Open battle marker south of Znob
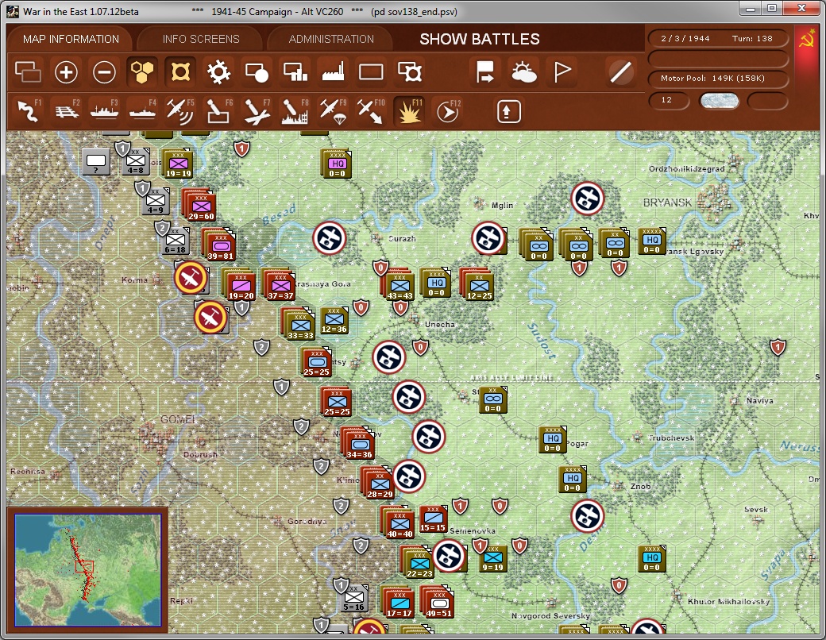 (x=588, y=515)
